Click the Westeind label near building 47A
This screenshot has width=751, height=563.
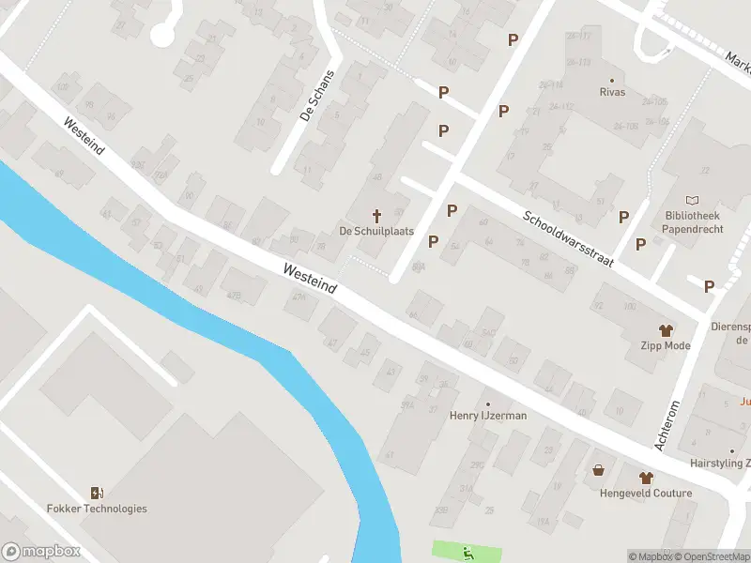click(310, 278)
